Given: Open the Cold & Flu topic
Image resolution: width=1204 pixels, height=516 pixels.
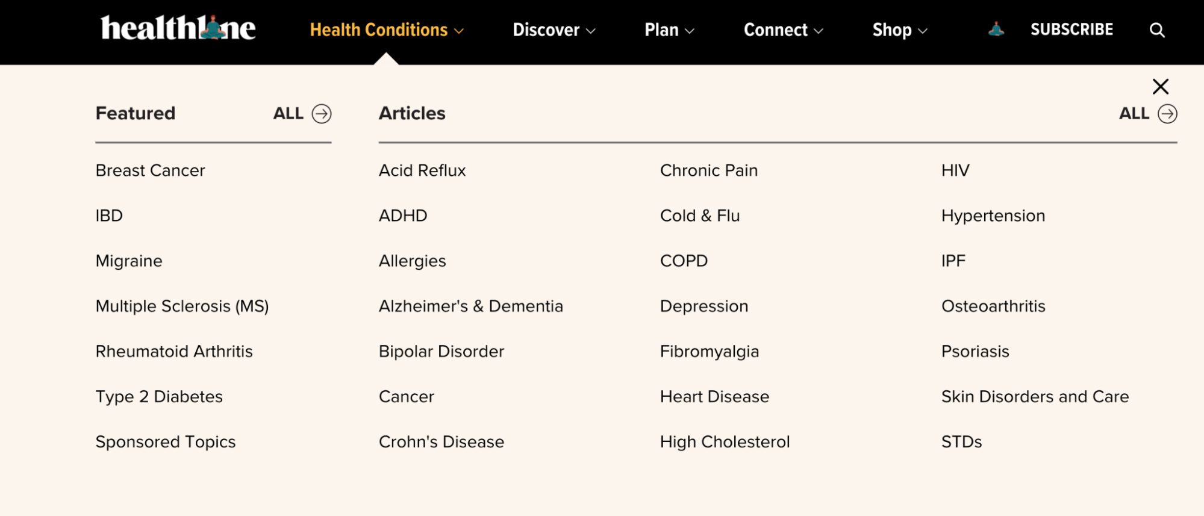Looking at the screenshot, I should click(699, 216).
